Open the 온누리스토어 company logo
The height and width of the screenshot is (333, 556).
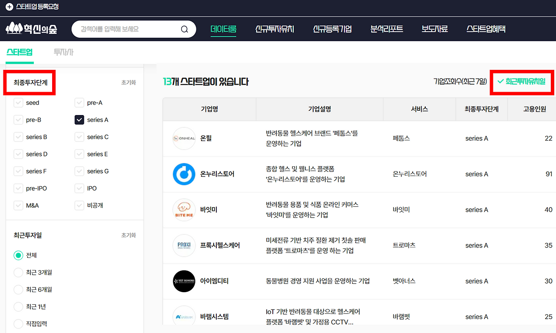click(184, 174)
